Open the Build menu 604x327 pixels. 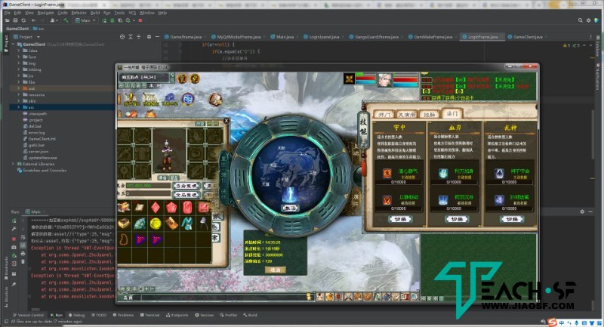click(x=95, y=13)
